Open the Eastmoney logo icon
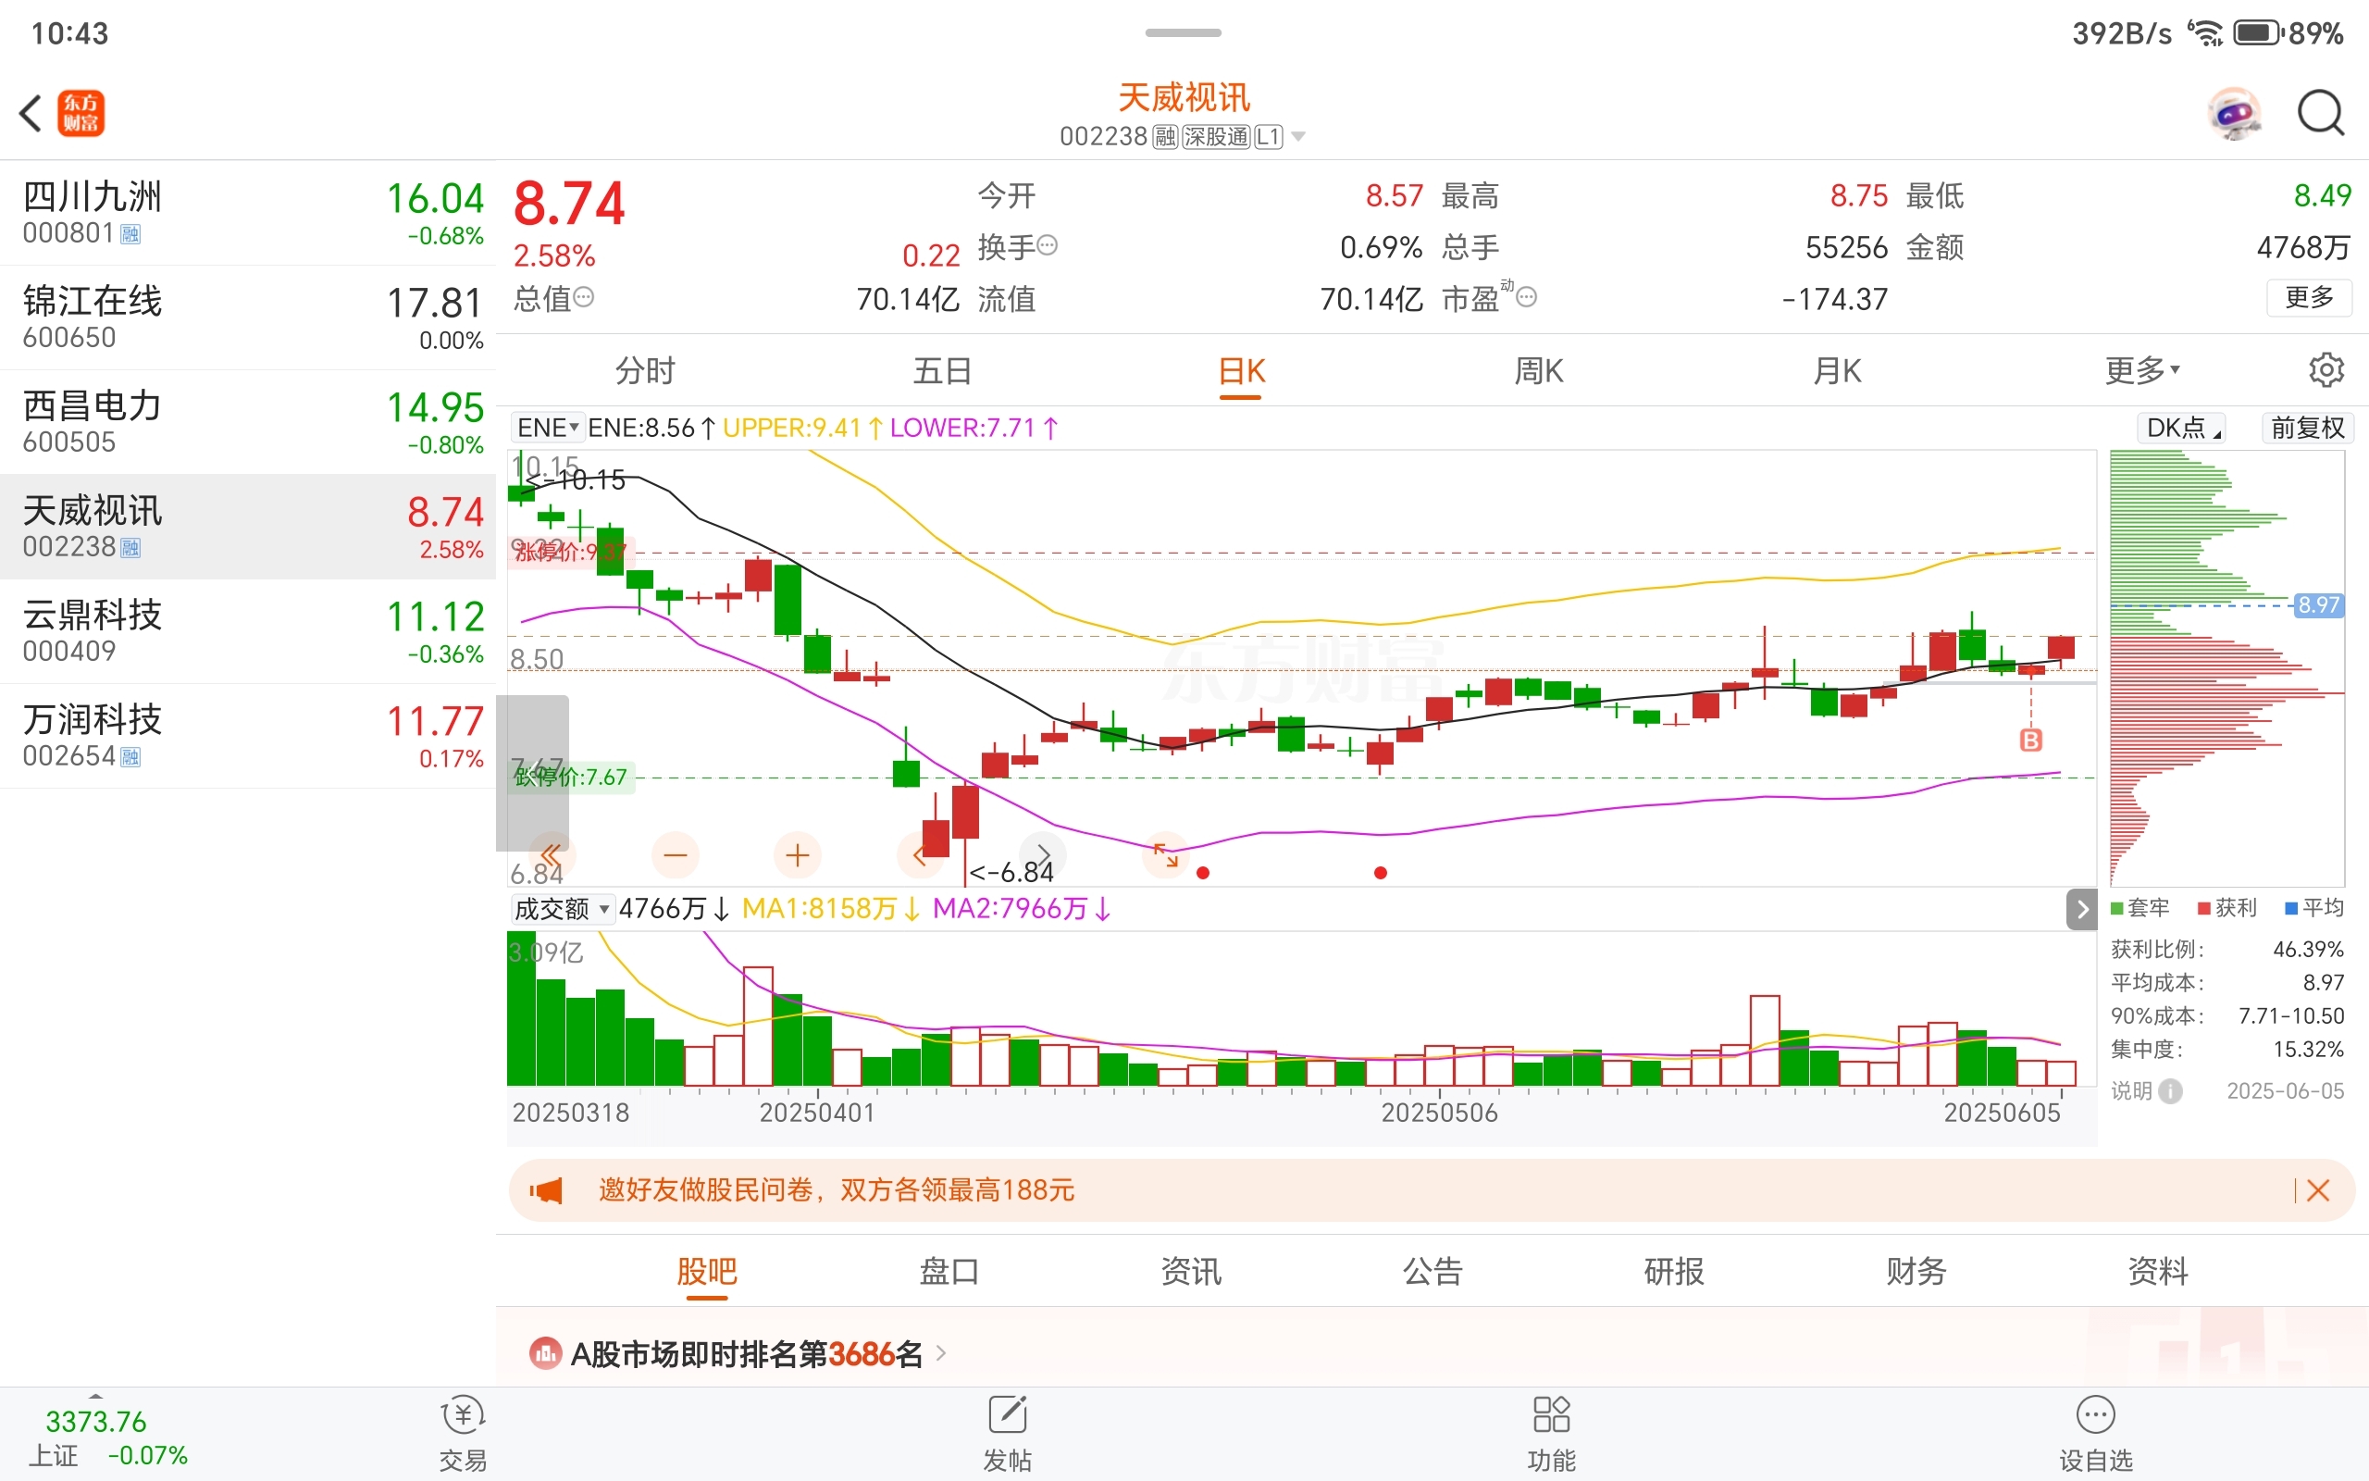Screen dimensions: 2369x1481 [x=81, y=113]
